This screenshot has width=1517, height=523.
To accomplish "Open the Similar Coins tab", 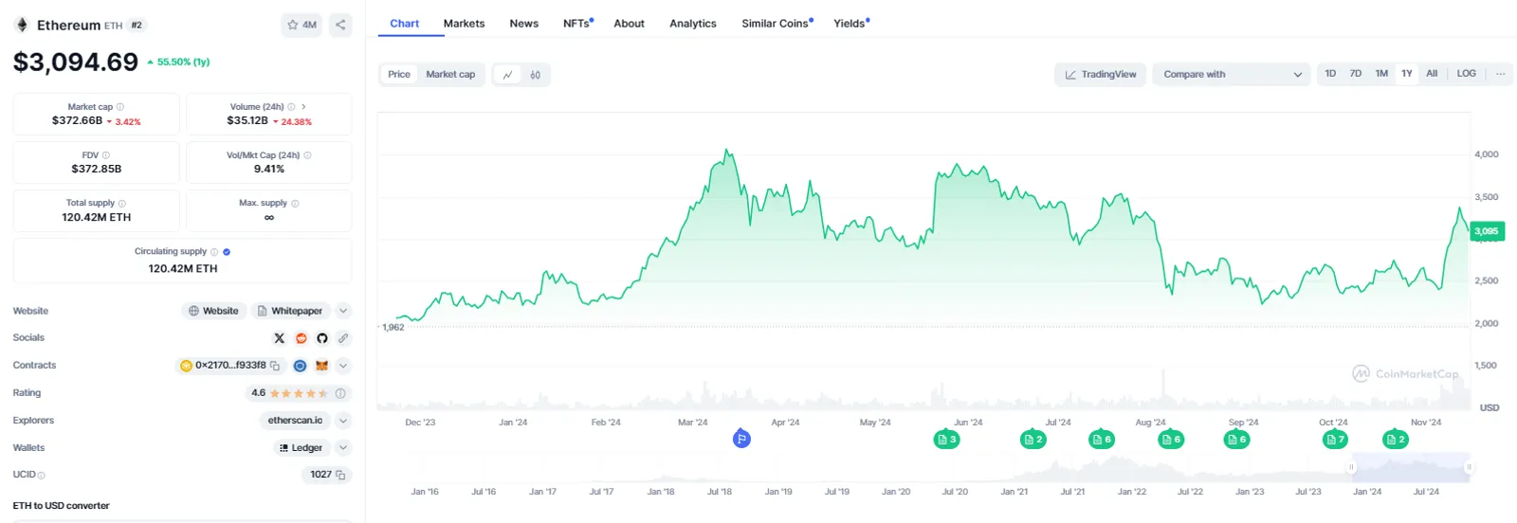I will click(777, 24).
